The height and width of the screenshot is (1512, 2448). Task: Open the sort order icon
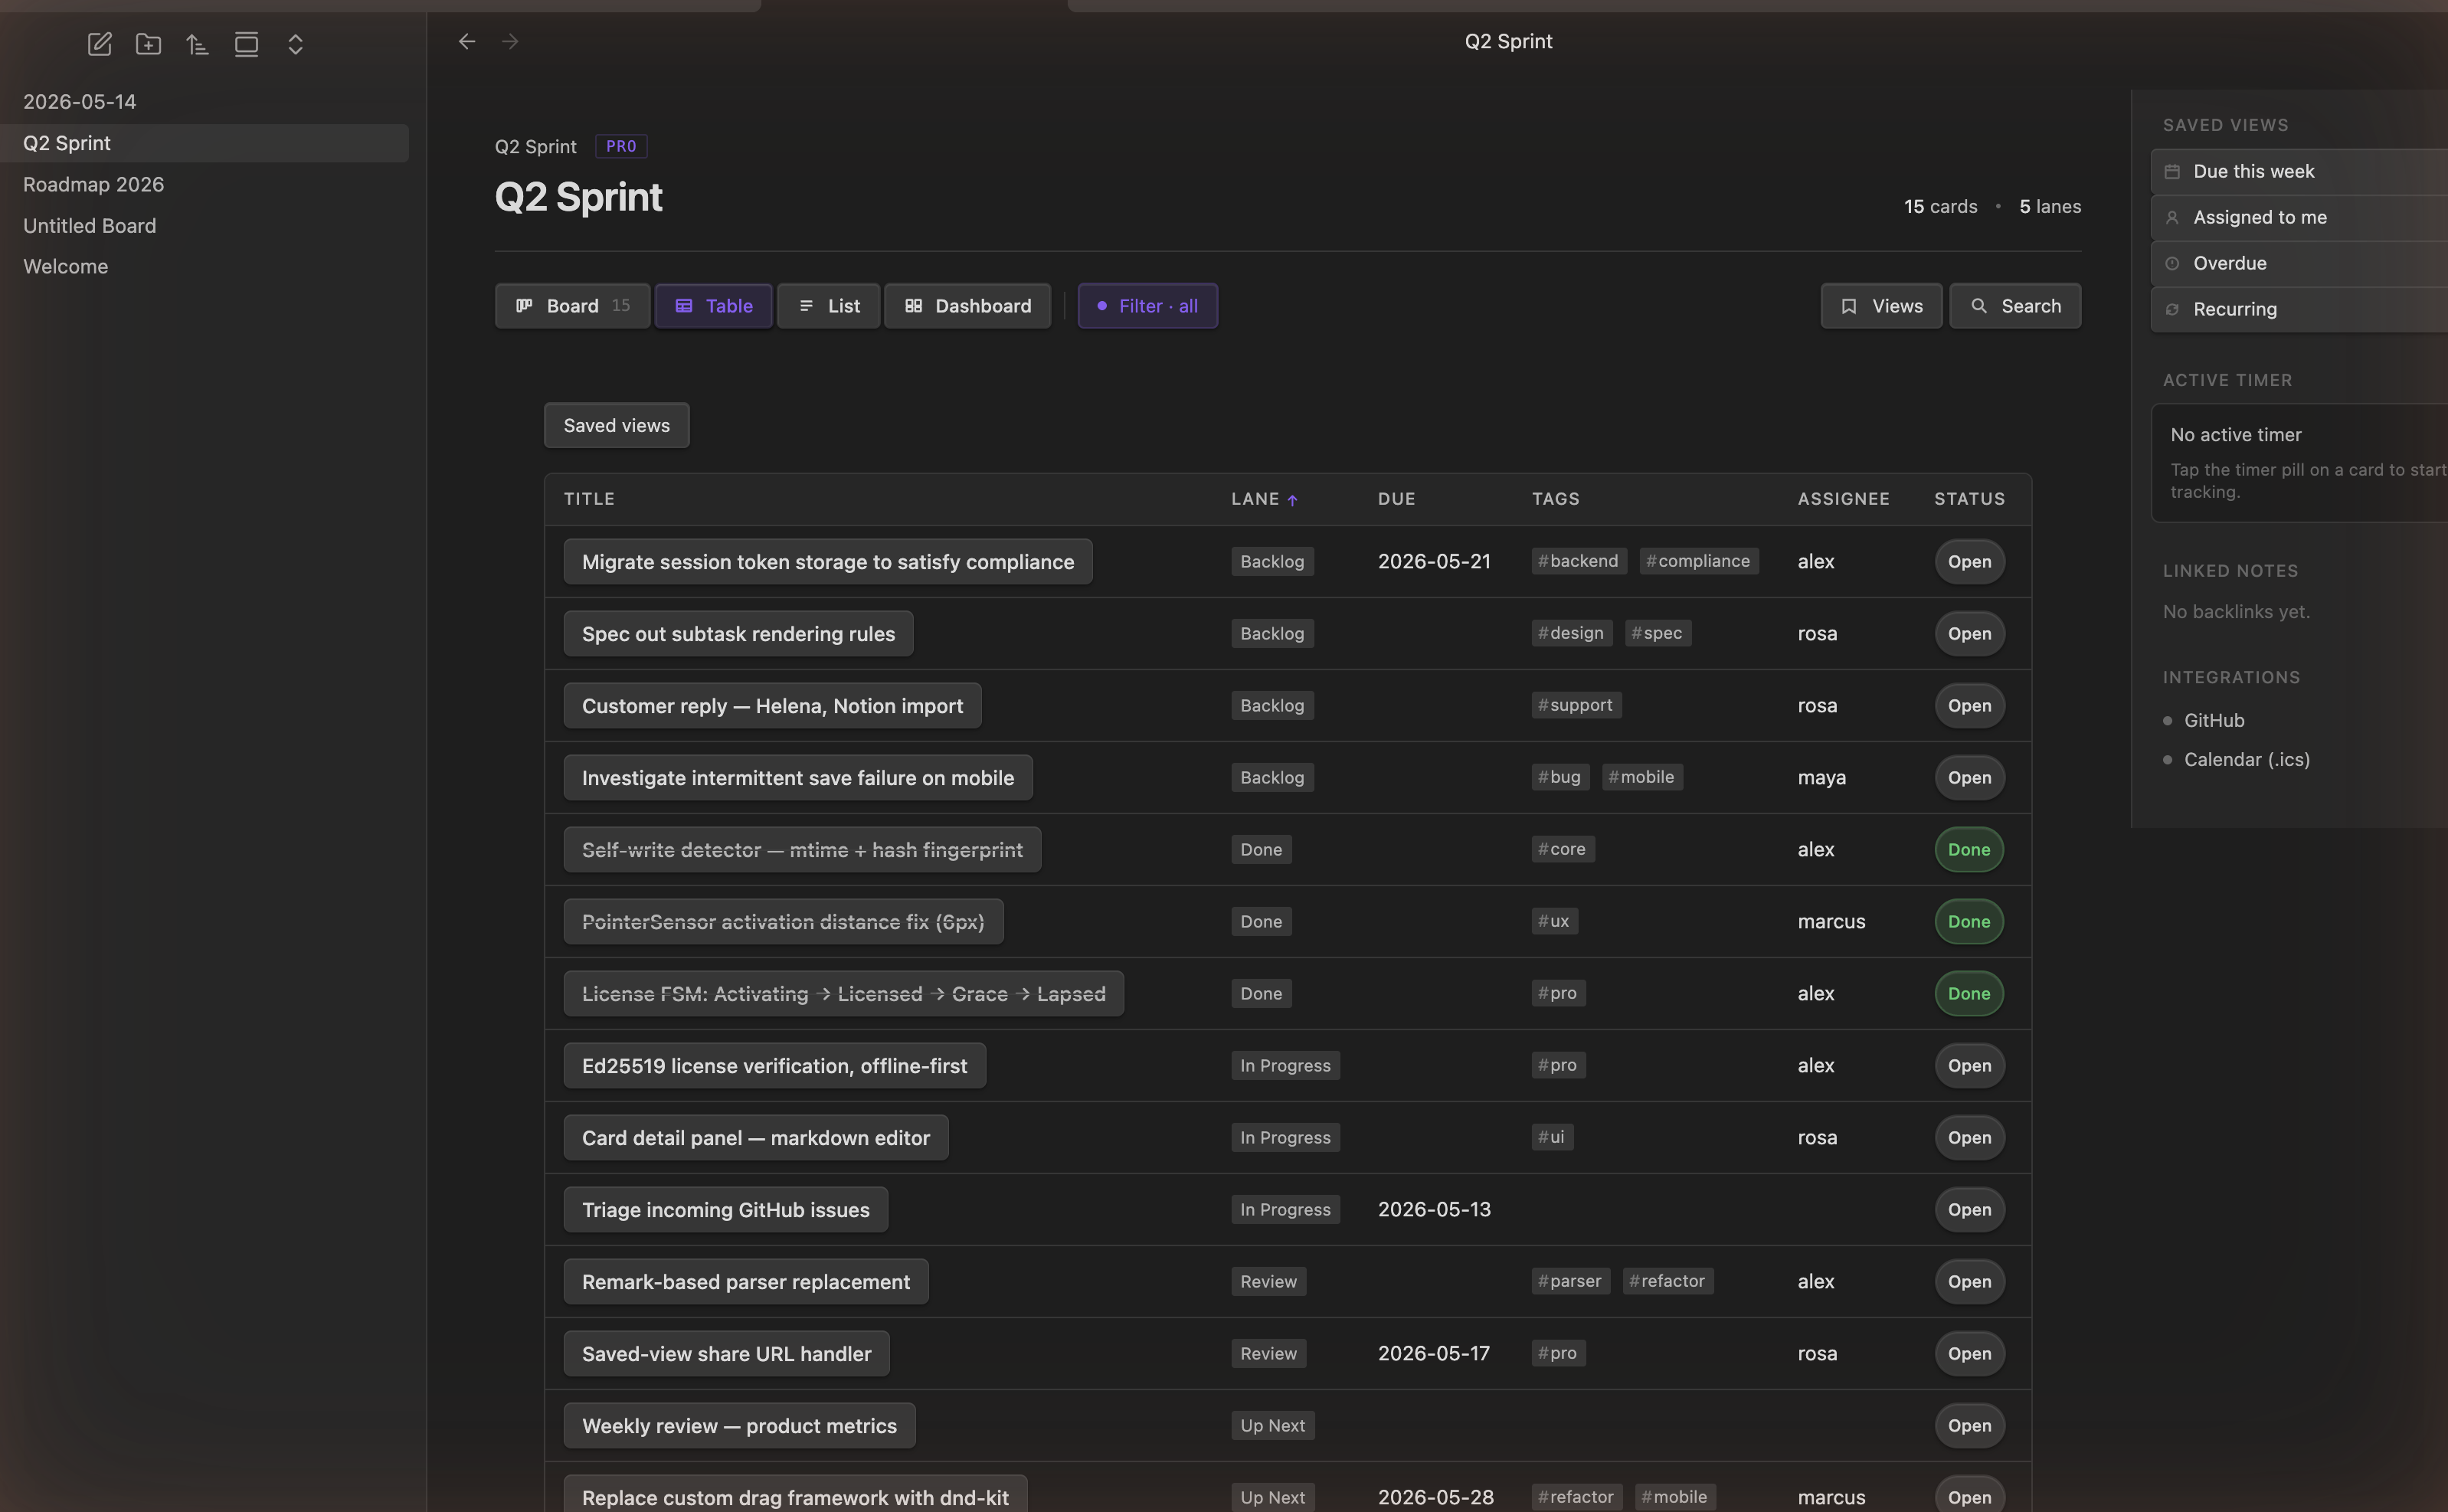pos(197,44)
